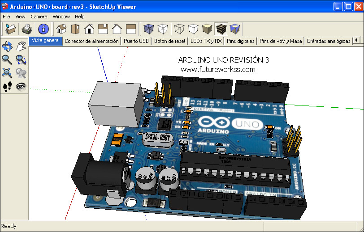Select the Vista general scene tab
364x232 pixels.
click(x=46, y=41)
